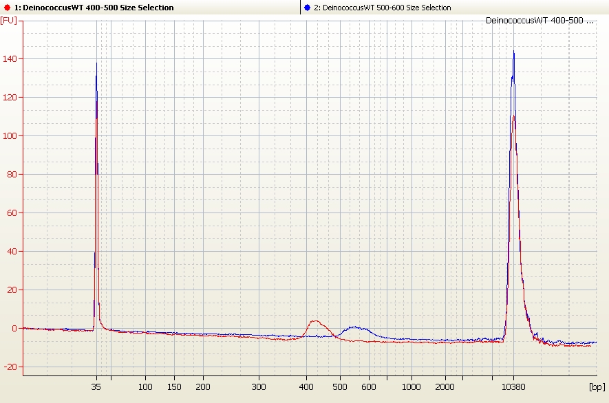The height and width of the screenshot is (403, 609).
Task: Select the DeinococcusWT 500-600 Size Selection legend entry
Action: pyautogui.click(x=387, y=8)
